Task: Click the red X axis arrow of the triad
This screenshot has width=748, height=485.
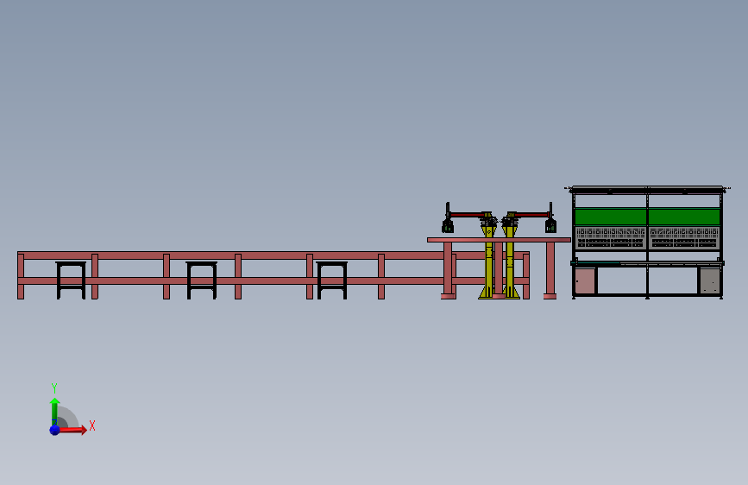Action: point(73,430)
